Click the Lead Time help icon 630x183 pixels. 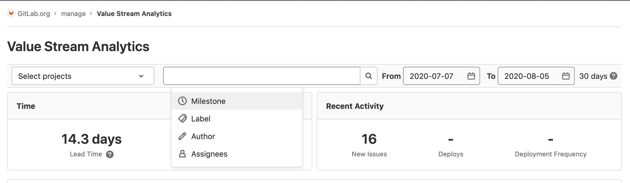point(110,154)
